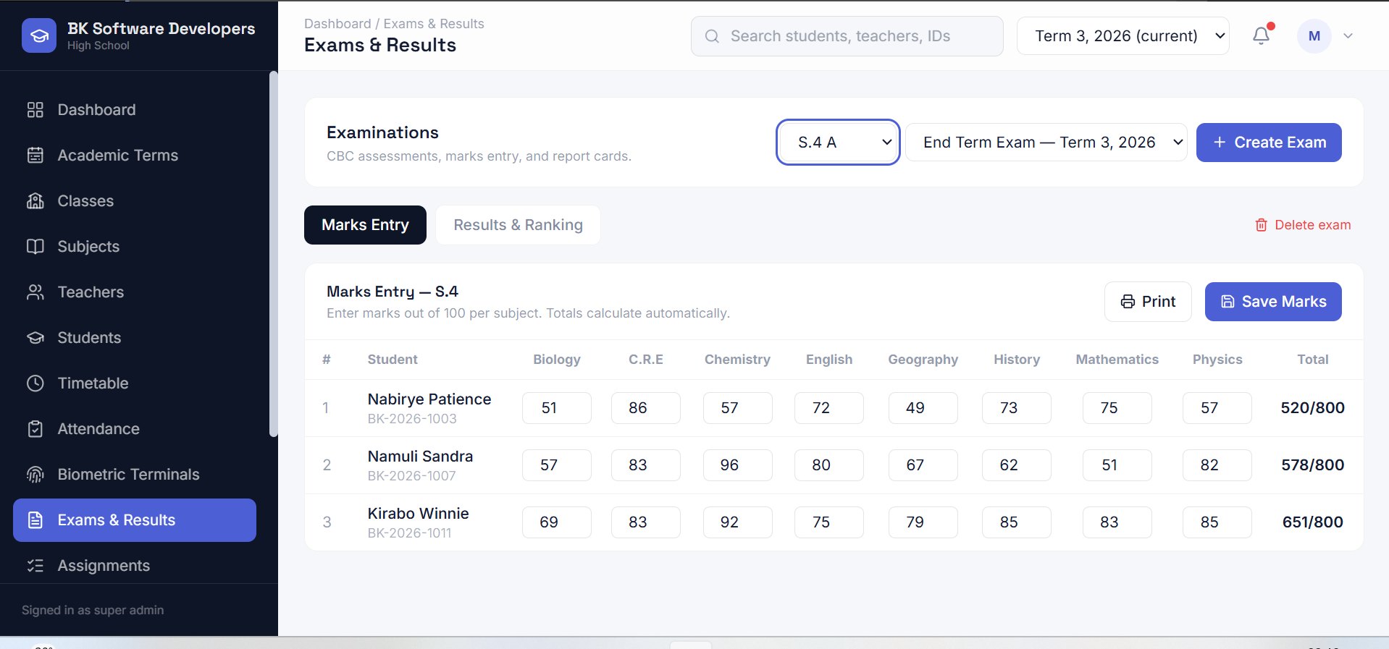The image size is (1389, 649).
Task: Click the sidebar vertical scrollbar
Action: [x=273, y=254]
